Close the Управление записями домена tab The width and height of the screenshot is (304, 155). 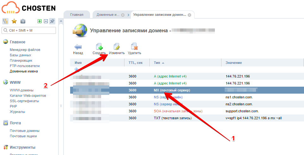pyautogui.click(x=189, y=15)
